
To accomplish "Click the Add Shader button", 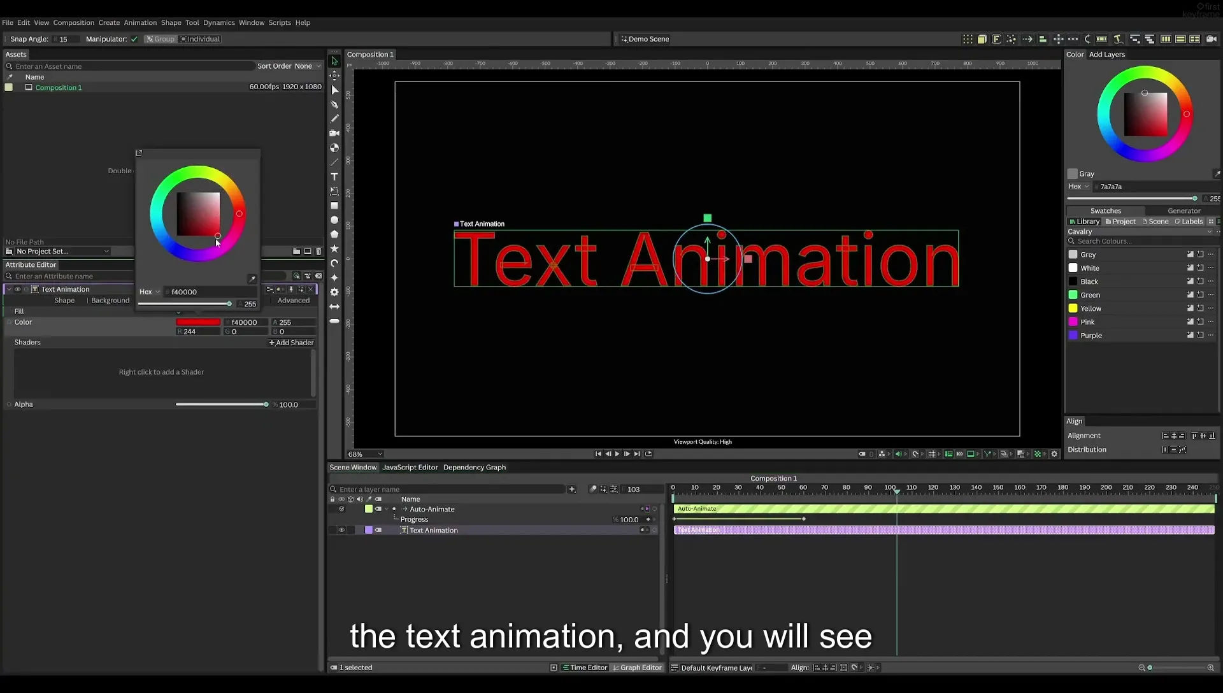I will (x=291, y=343).
